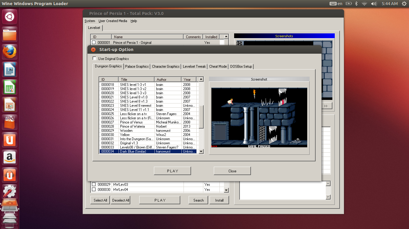The width and height of the screenshot is (409, 229).
Task: Open Ubuntu Software Center bag icon
Action: coord(10,122)
